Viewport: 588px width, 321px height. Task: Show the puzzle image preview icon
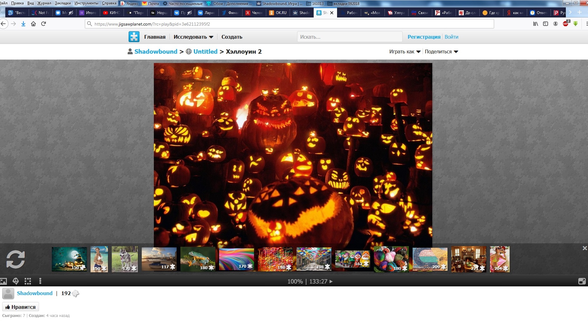tap(3, 281)
